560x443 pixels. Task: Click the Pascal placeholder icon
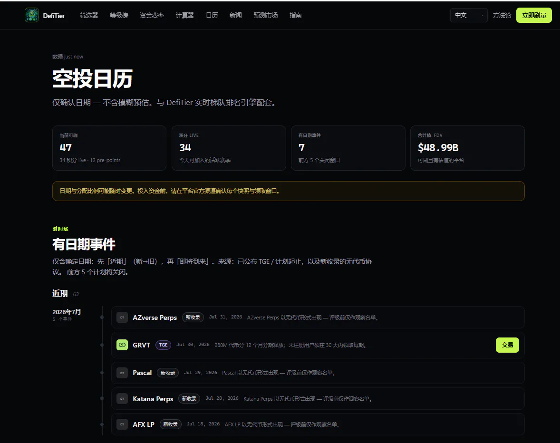pyautogui.click(x=122, y=373)
